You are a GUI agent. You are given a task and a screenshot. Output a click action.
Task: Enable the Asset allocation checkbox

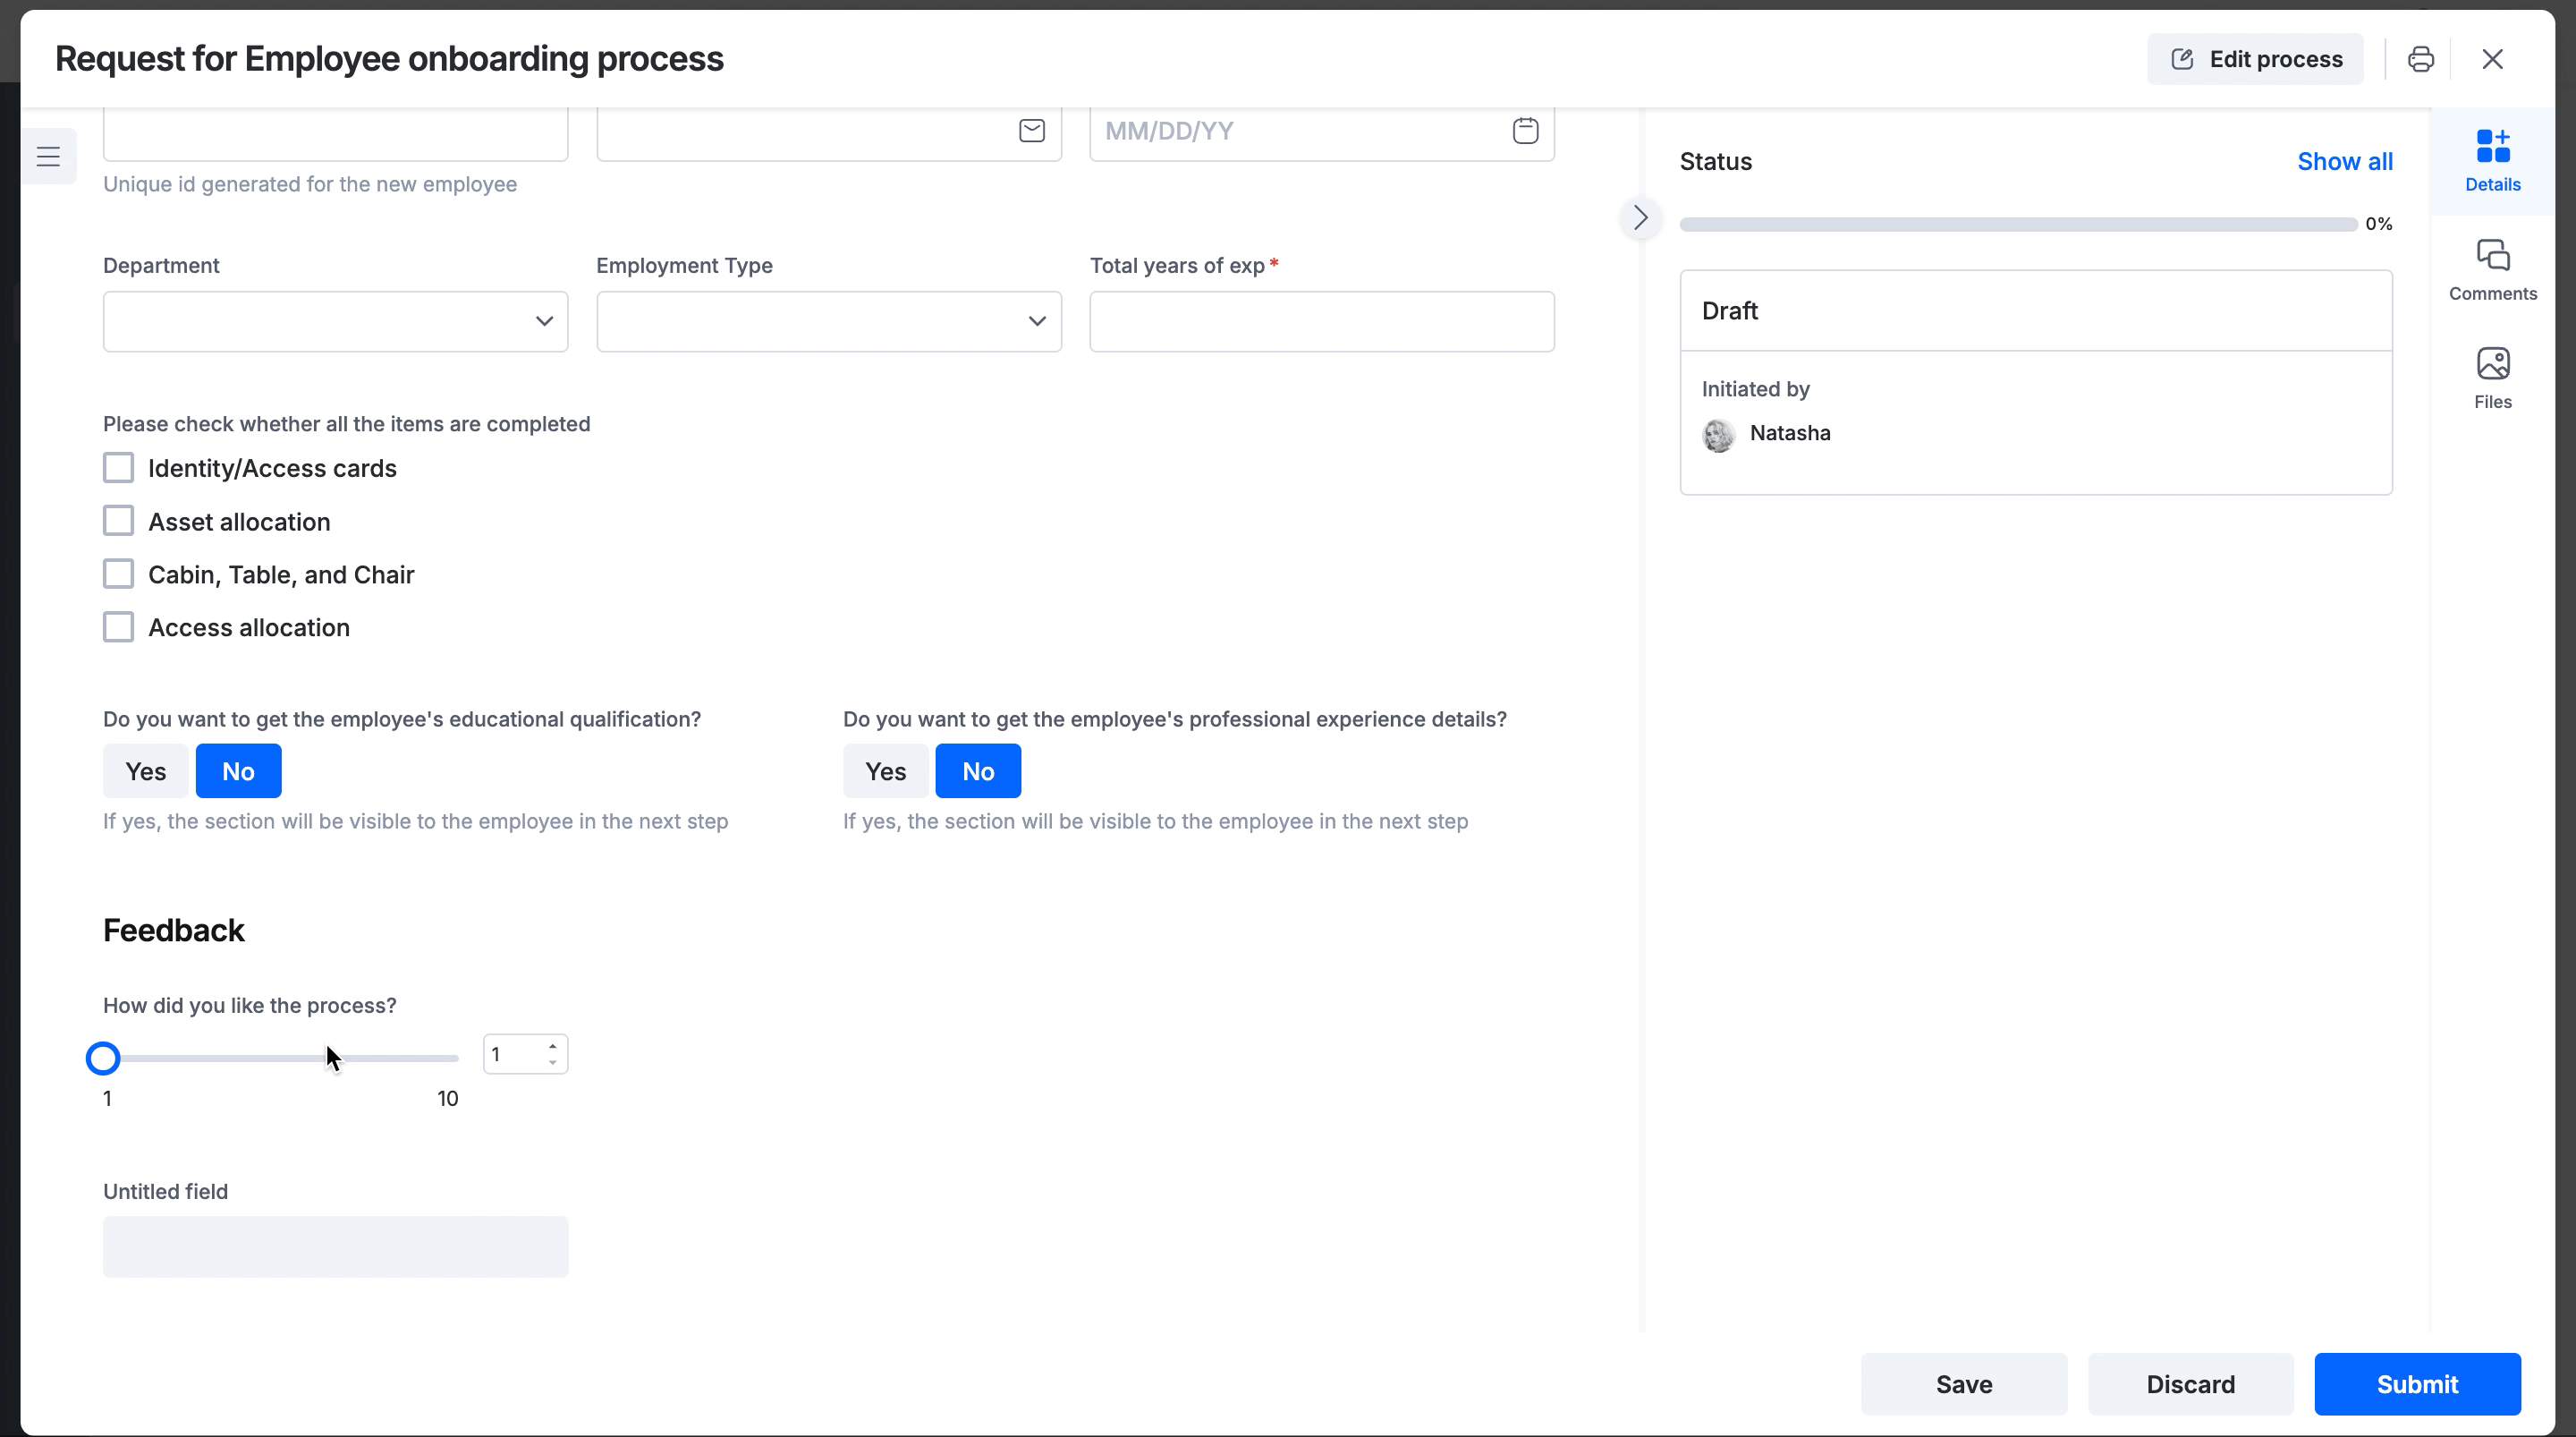pos(118,521)
